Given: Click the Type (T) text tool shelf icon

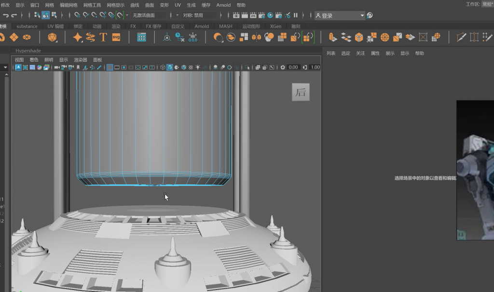Looking at the screenshot, I should click(103, 37).
